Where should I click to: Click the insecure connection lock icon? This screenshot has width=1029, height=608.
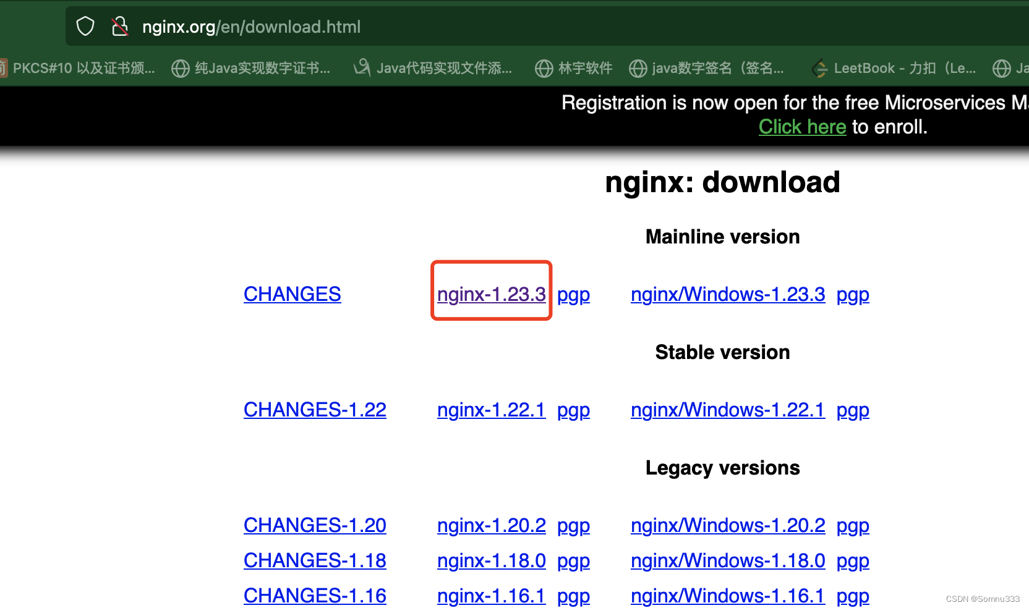(120, 26)
